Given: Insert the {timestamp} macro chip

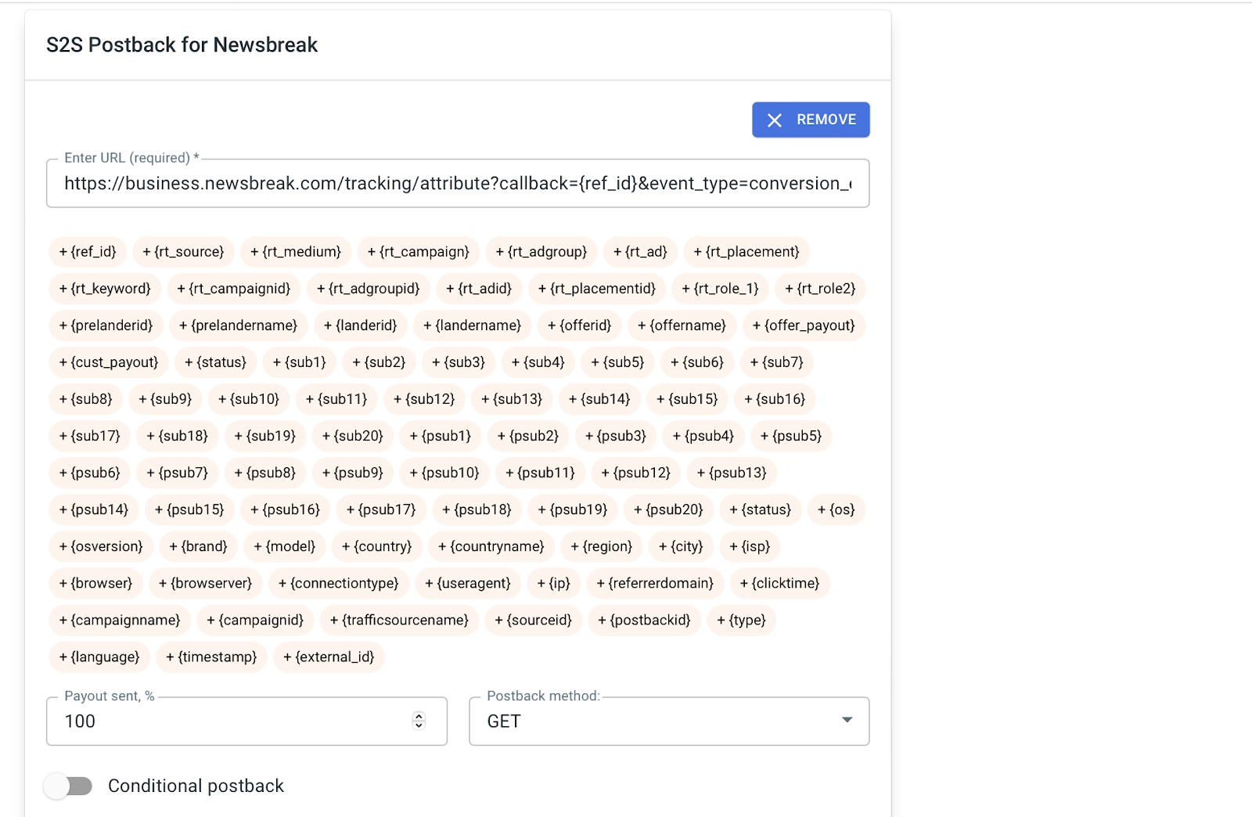Looking at the screenshot, I should coord(211,657).
